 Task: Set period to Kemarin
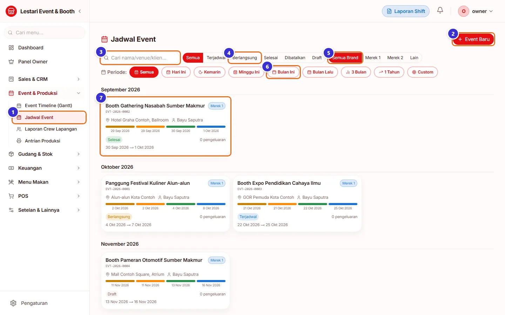coord(210,72)
